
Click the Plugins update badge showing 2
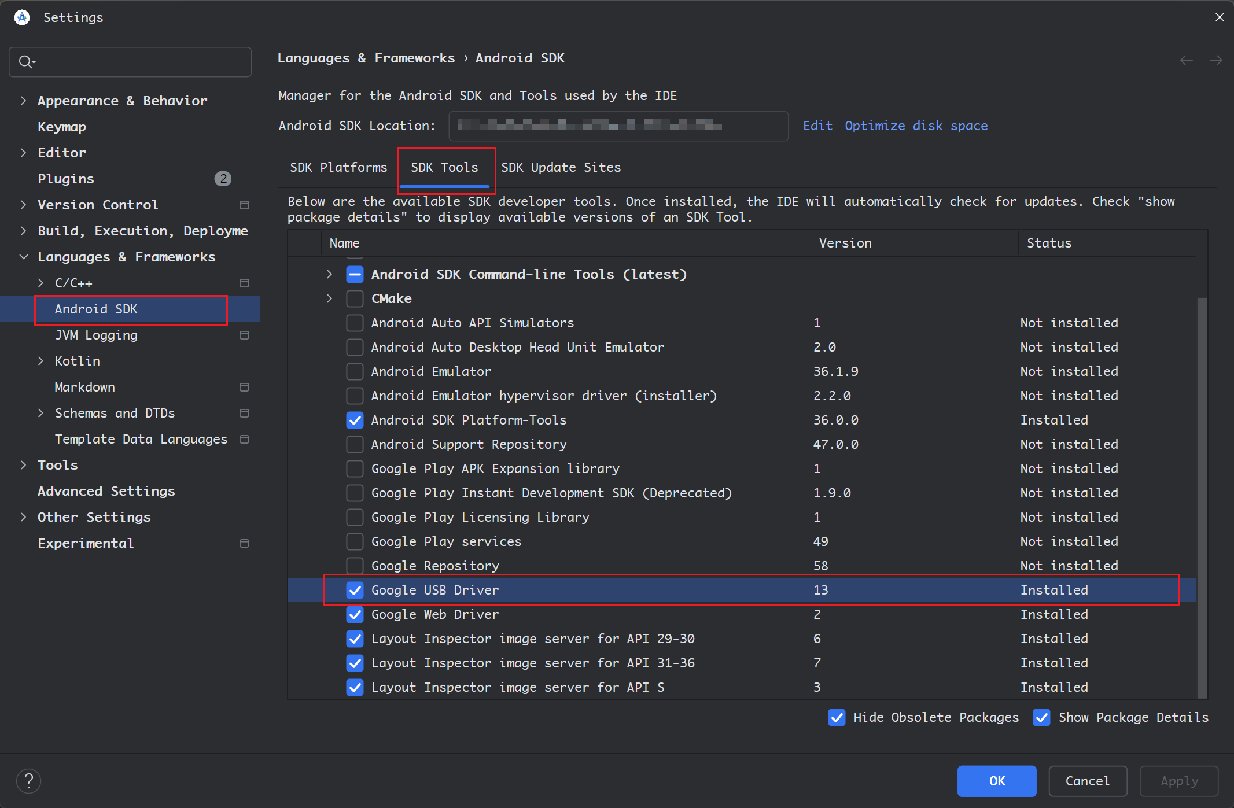[223, 179]
